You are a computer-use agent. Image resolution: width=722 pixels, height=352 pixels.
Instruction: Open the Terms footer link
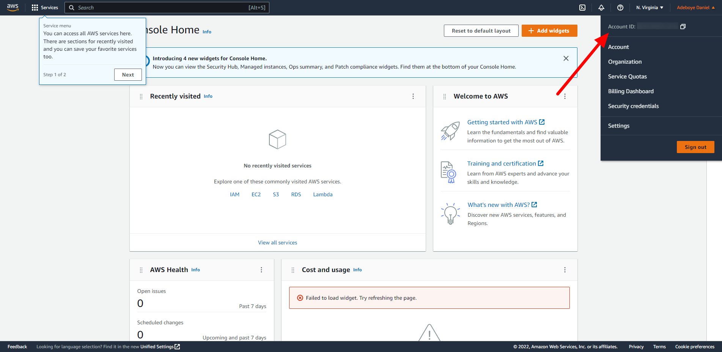coord(659,347)
